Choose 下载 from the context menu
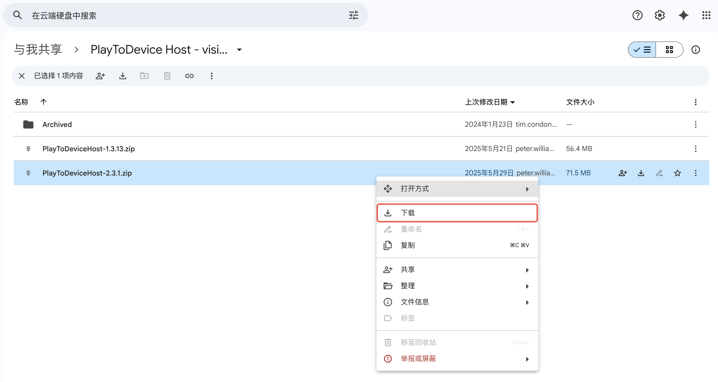The image size is (718, 382). [457, 213]
